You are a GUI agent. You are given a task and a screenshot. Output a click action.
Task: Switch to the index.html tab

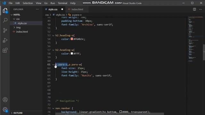77,9
